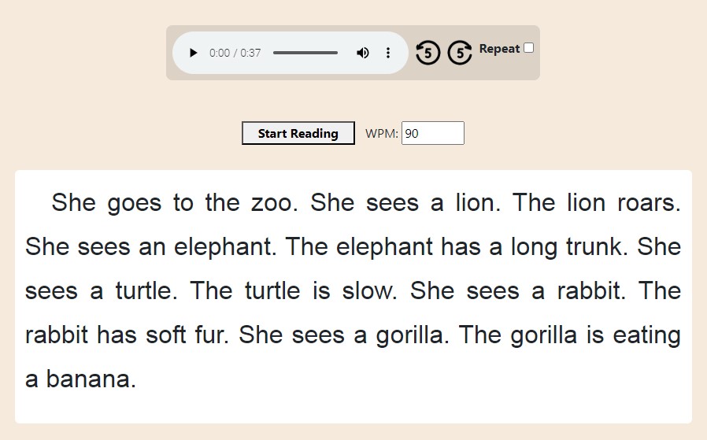Select the word "trunk" in the story
The image size is (707, 440).
click(592, 247)
